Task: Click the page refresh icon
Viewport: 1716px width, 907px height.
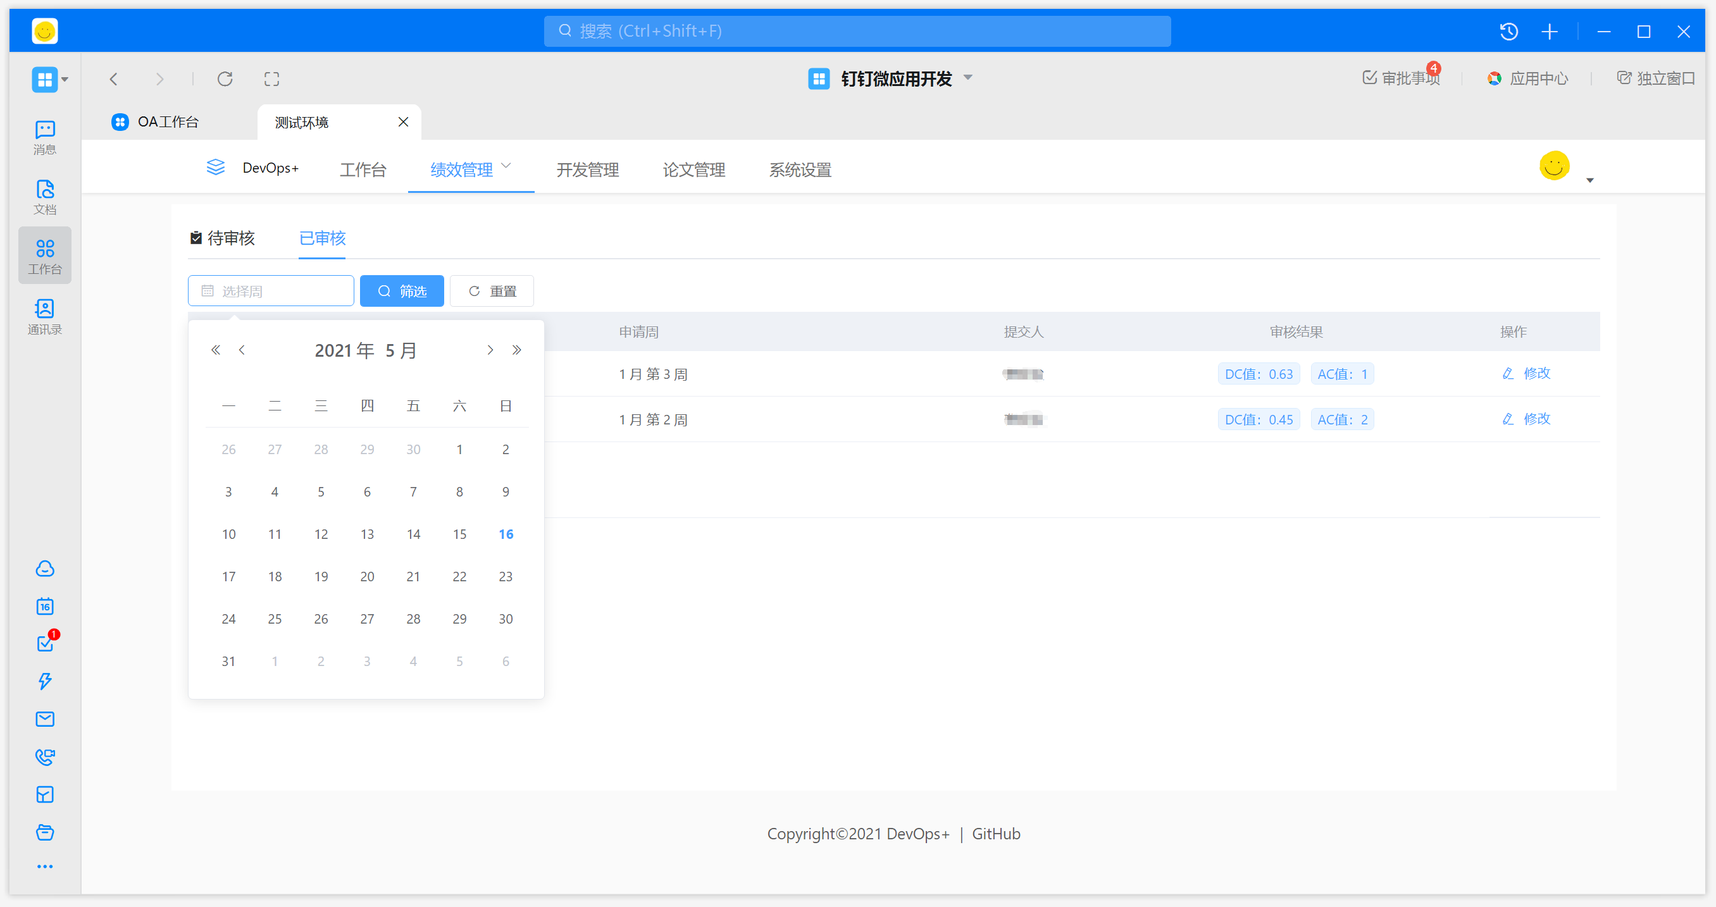Action: click(x=225, y=79)
